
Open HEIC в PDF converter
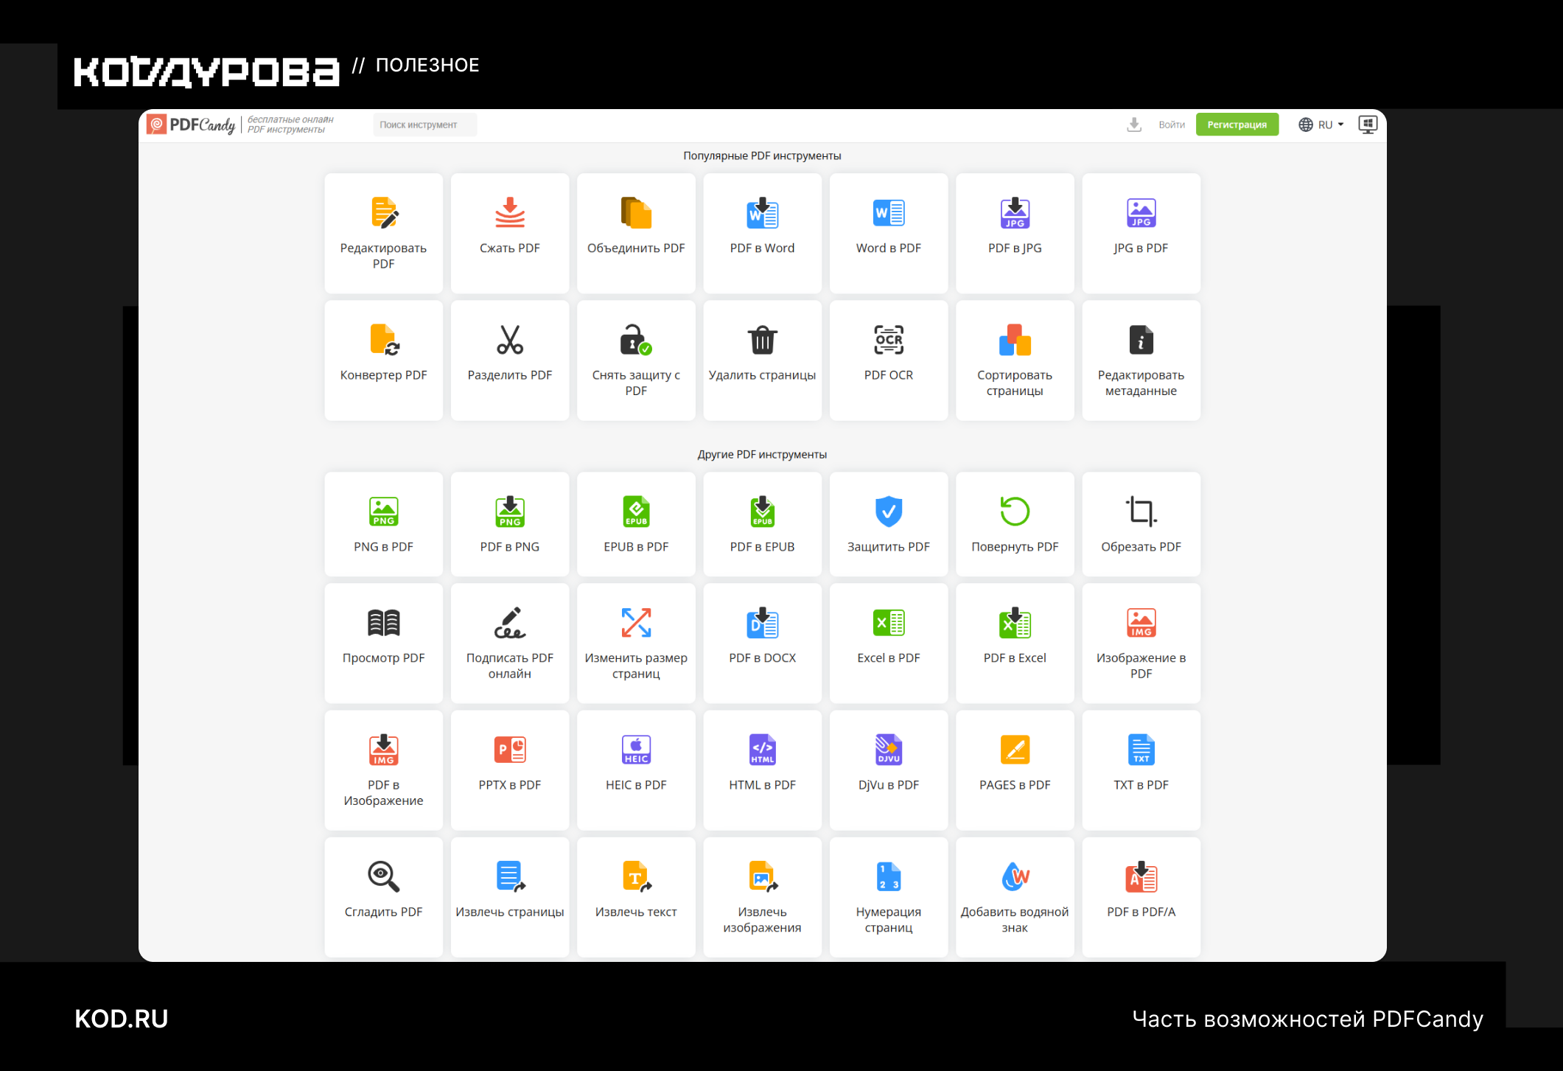pyautogui.click(x=636, y=770)
